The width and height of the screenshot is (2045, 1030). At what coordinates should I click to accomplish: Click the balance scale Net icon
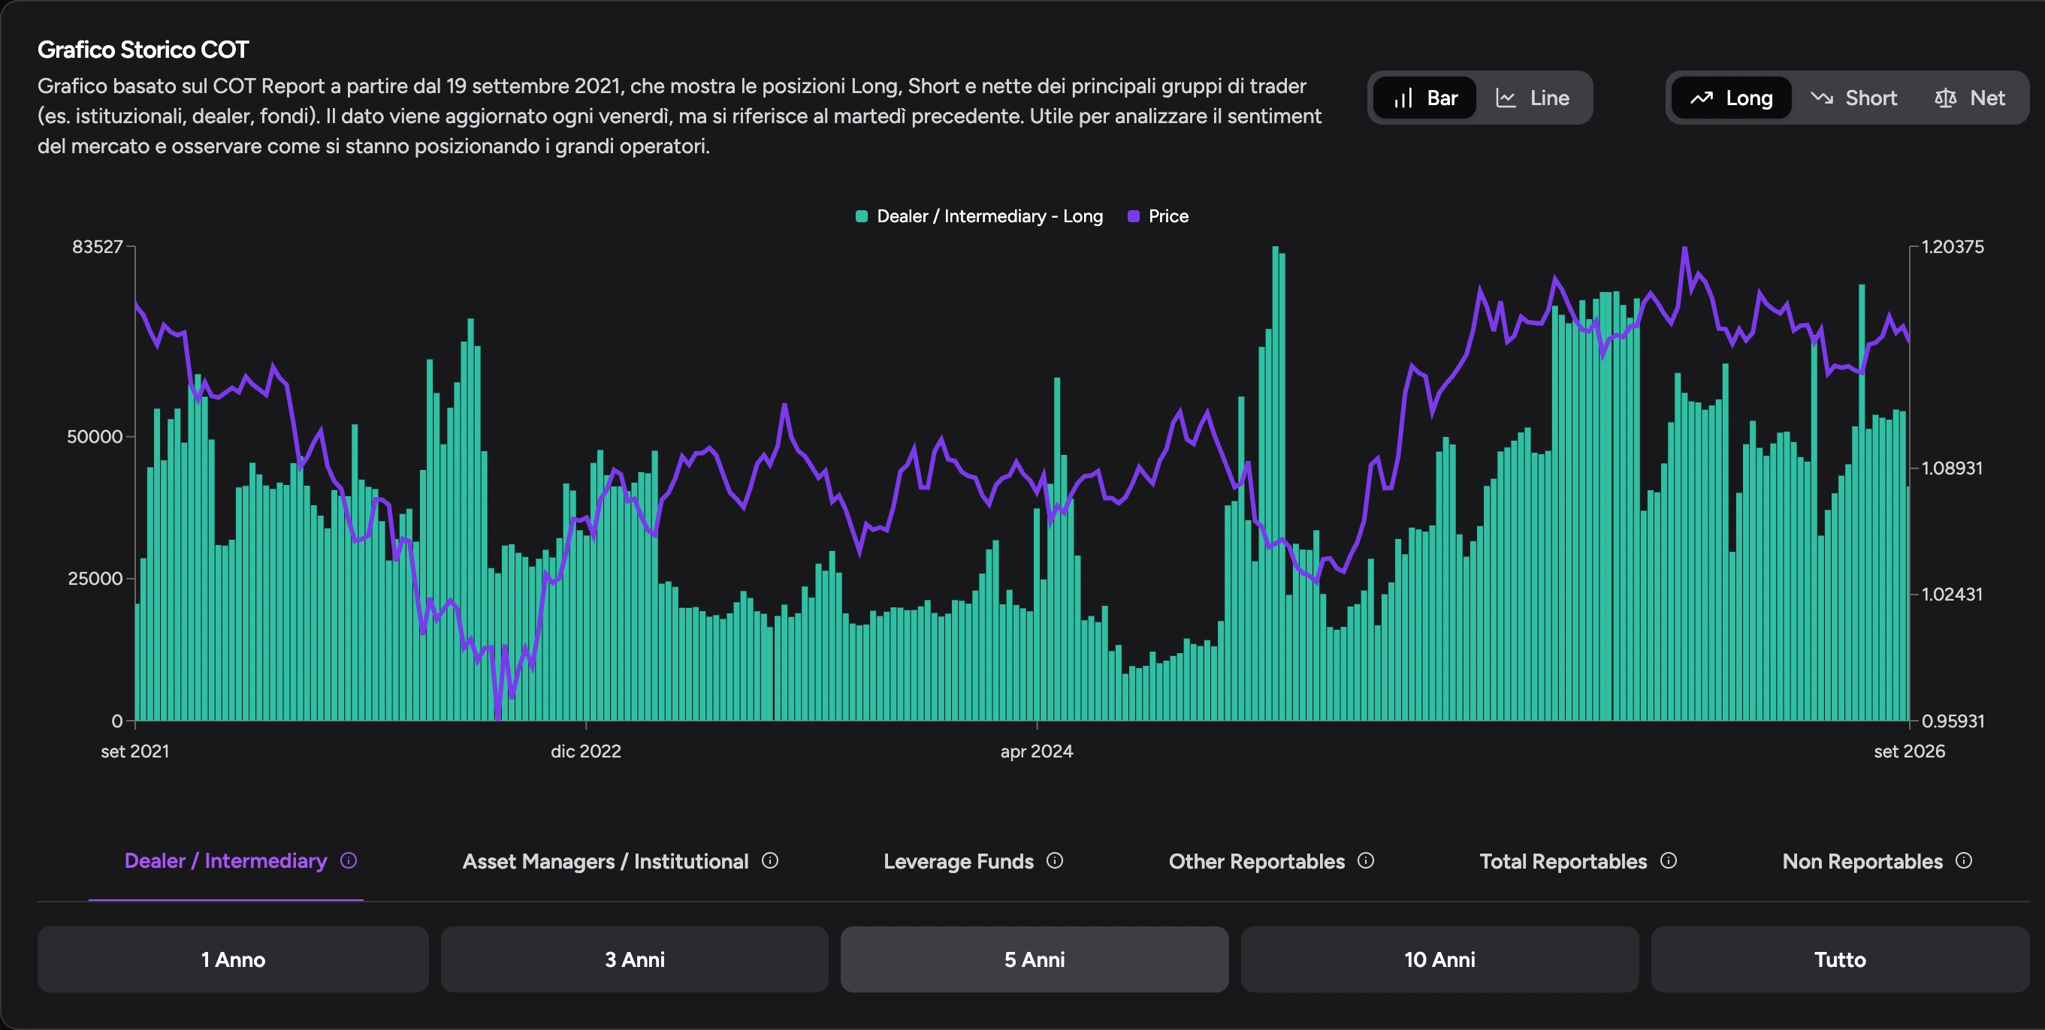(x=1945, y=98)
